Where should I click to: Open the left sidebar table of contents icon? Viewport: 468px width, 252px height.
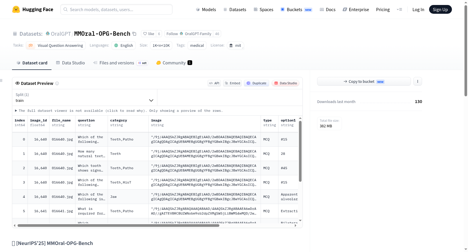tap(1, 80)
